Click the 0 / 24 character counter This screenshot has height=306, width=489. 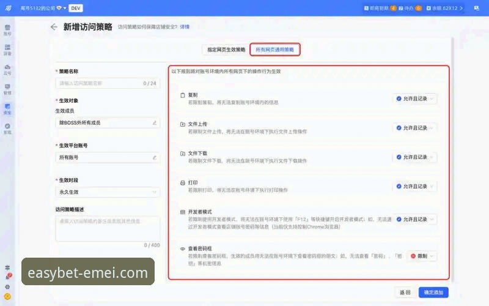click(x=150, y=83)
